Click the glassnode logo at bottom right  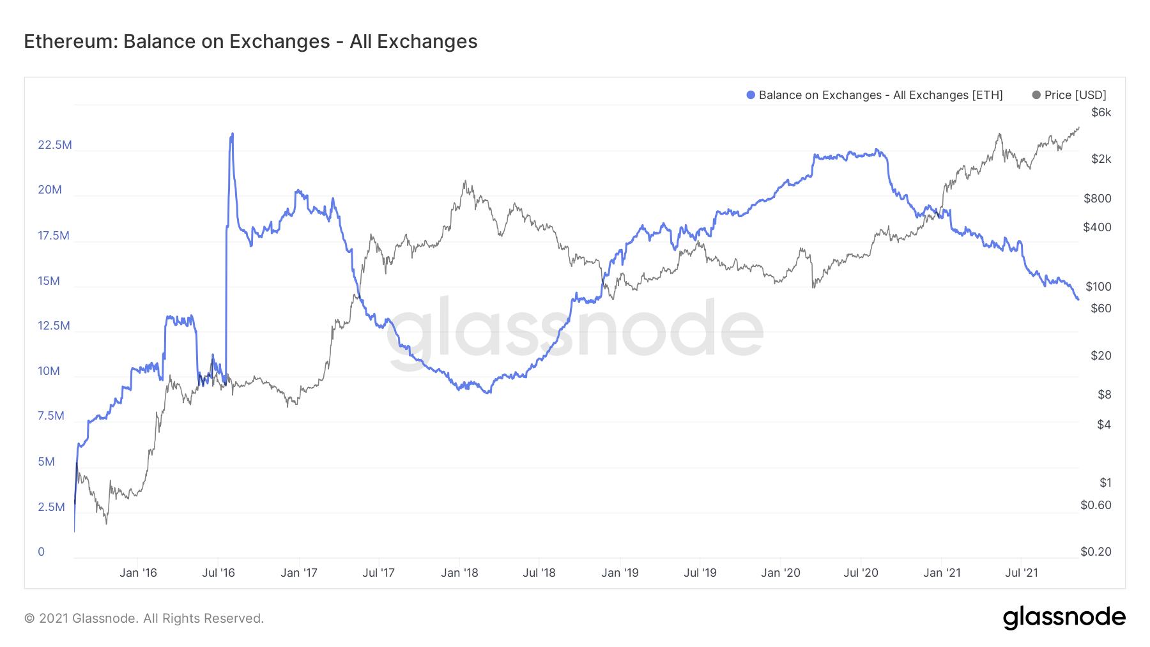click(1064, 618)
